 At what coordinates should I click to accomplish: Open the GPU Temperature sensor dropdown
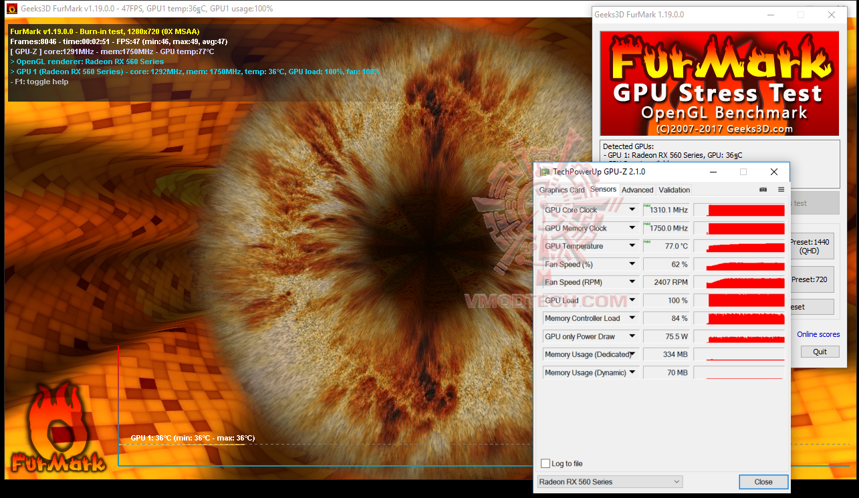click(x=632, y=246)
